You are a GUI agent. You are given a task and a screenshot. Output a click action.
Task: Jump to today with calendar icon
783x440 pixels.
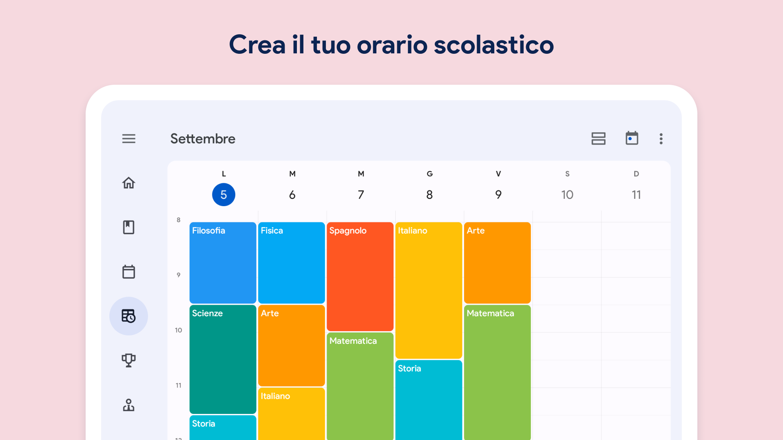pos(632,139)
